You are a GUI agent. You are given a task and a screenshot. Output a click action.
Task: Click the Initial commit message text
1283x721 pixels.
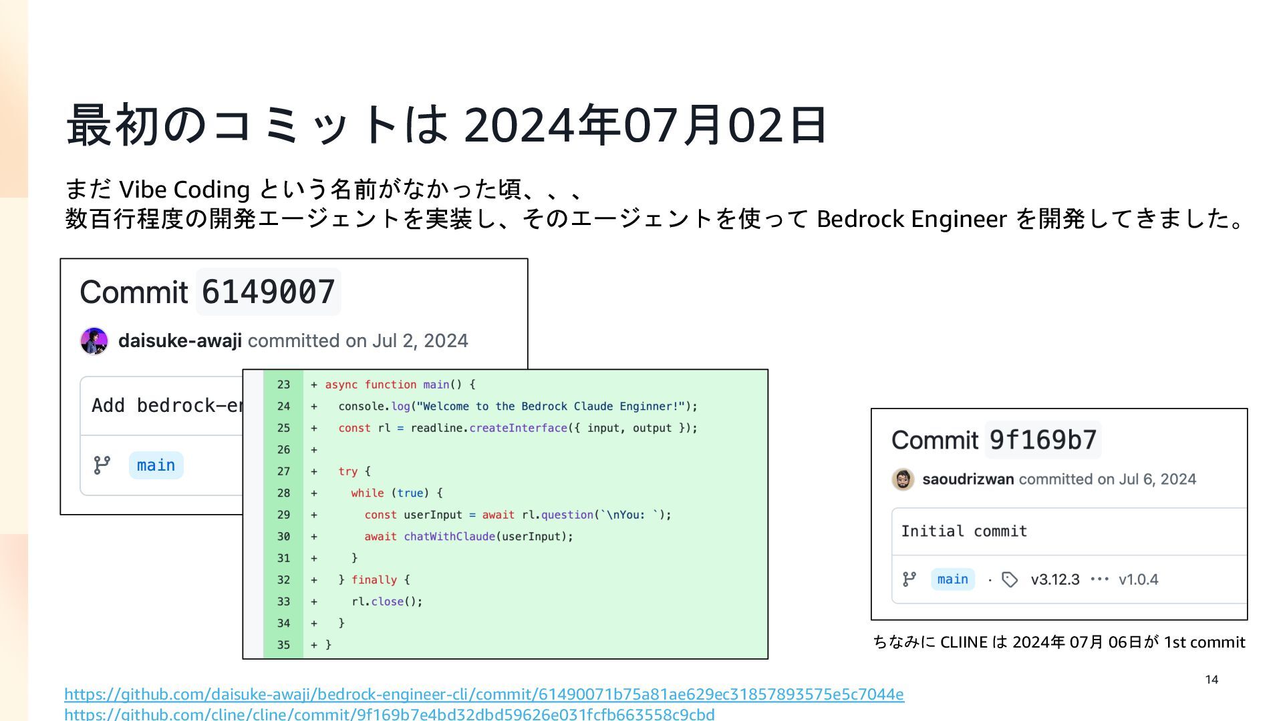click(x=964, y=531)
